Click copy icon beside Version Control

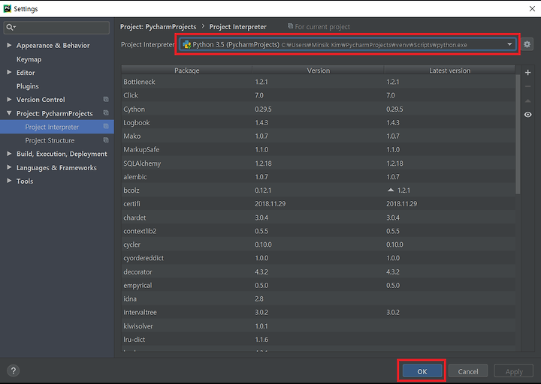tap(106, 99)
